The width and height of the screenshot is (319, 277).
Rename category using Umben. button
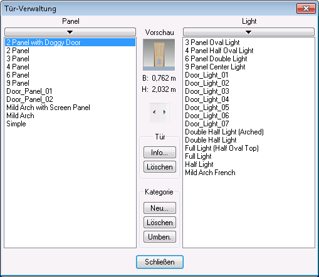160,237
